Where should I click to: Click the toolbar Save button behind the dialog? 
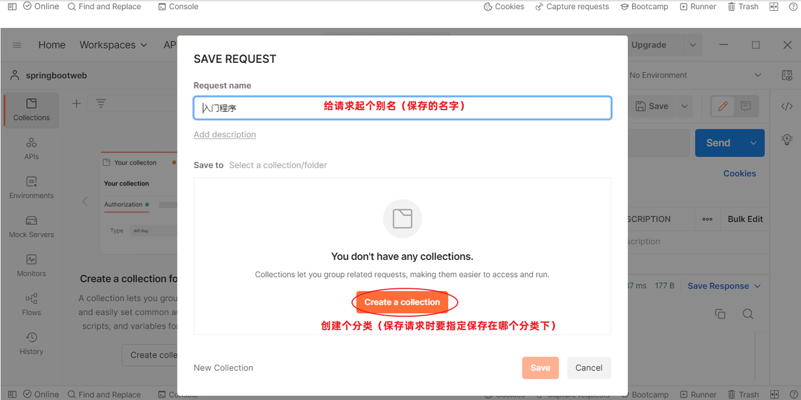point(652,106)
